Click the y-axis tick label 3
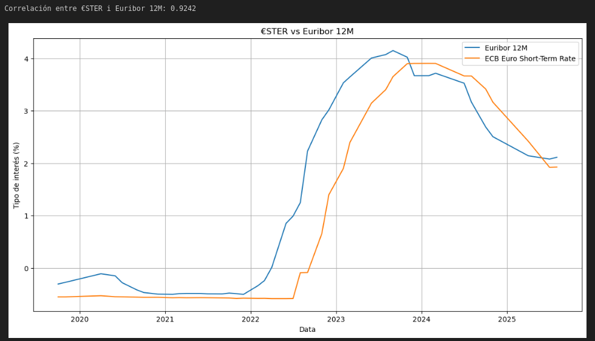Viewport: 595px width, 341px height. click(x=26, y=111)
